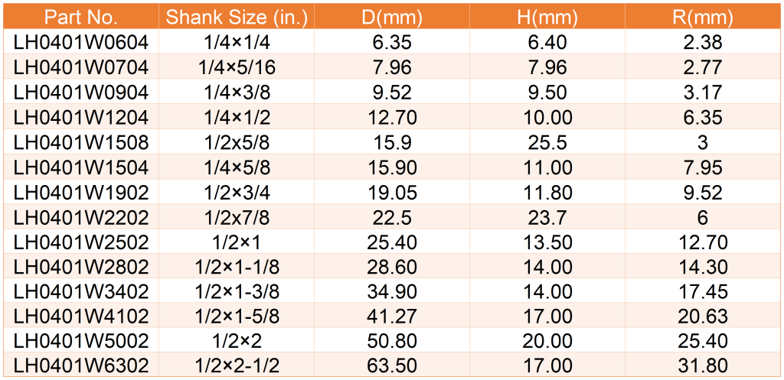Select the D value 12.70 cell
784x380 pixels.
(391, 117)
